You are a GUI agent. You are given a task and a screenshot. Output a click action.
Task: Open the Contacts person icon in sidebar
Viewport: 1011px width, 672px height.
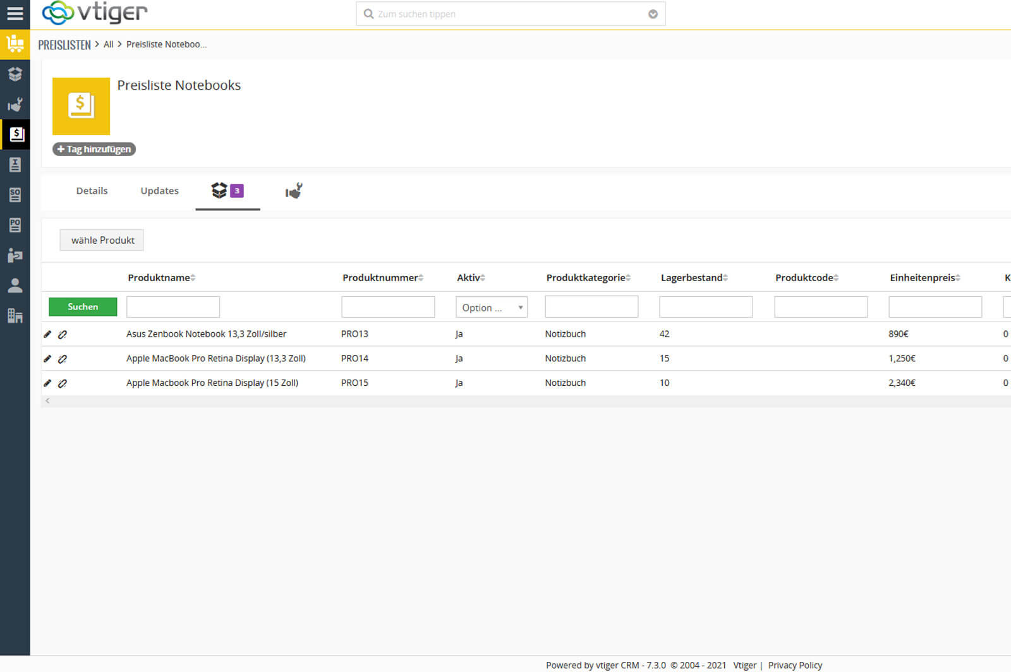(15, 285)
